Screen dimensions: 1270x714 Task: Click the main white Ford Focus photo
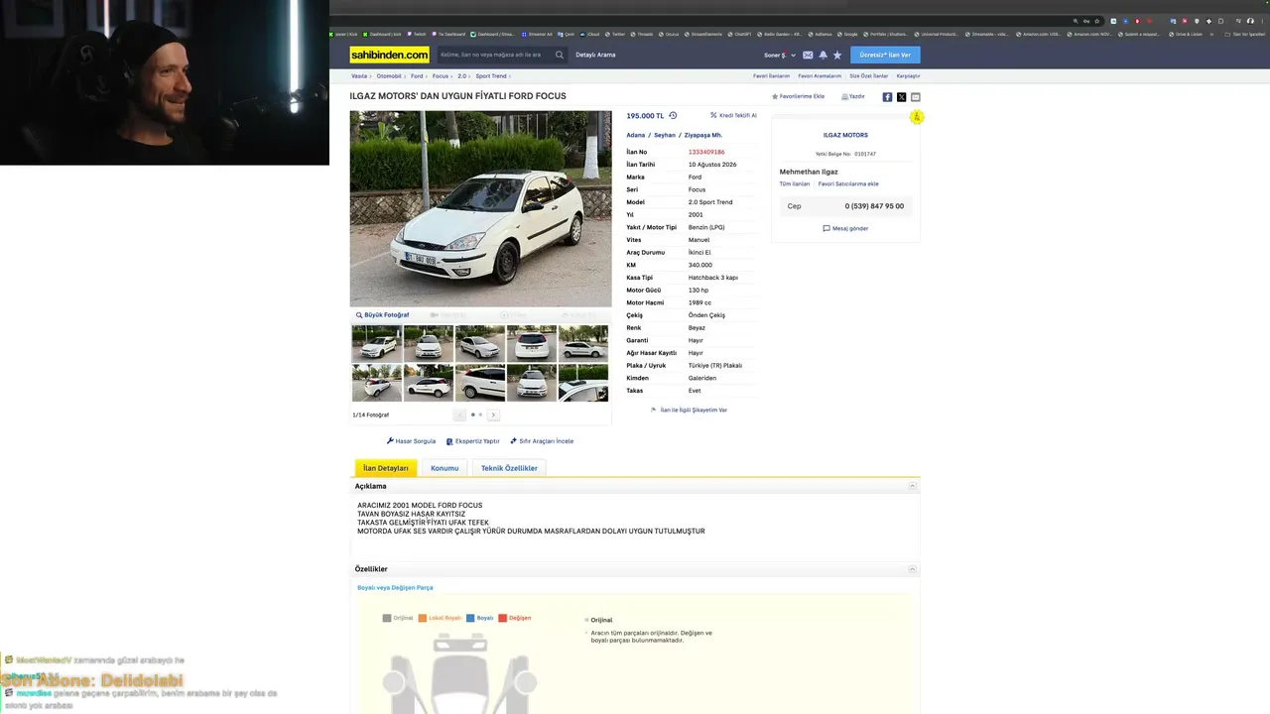click(x=480, y=208)
